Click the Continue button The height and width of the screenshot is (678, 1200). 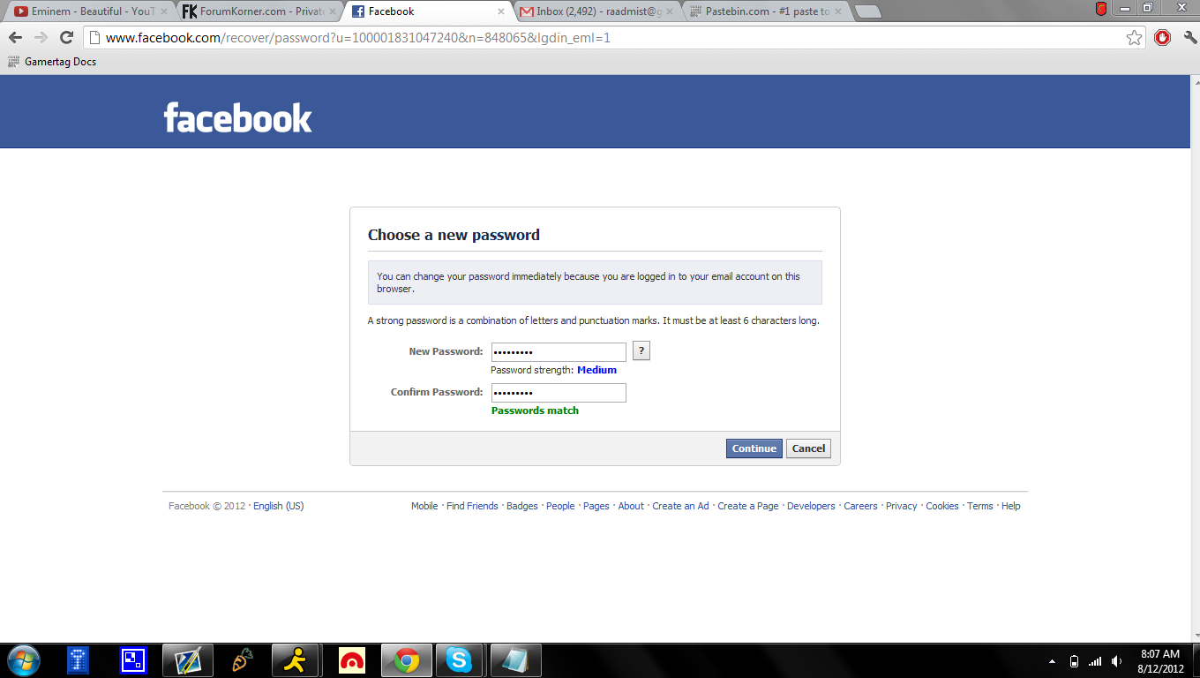pyautogui.click(x=754, y=448)
